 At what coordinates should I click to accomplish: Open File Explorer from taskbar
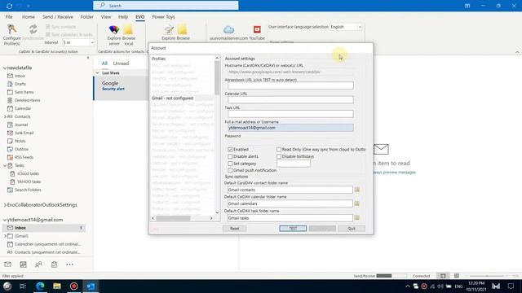57,286
